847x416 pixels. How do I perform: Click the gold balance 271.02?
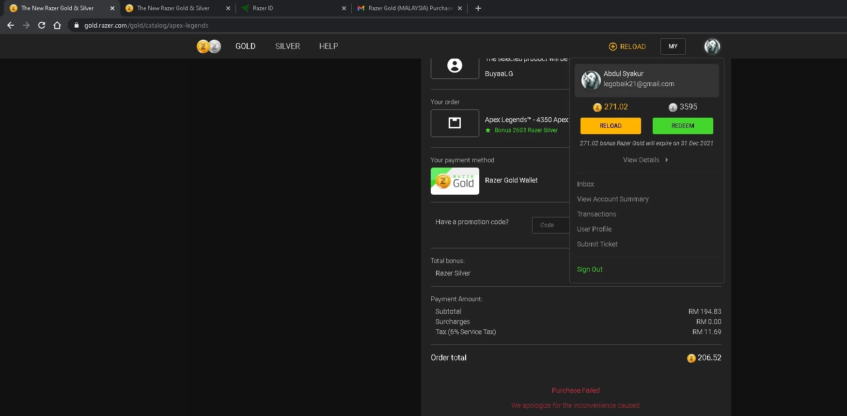tap(616, 107)
